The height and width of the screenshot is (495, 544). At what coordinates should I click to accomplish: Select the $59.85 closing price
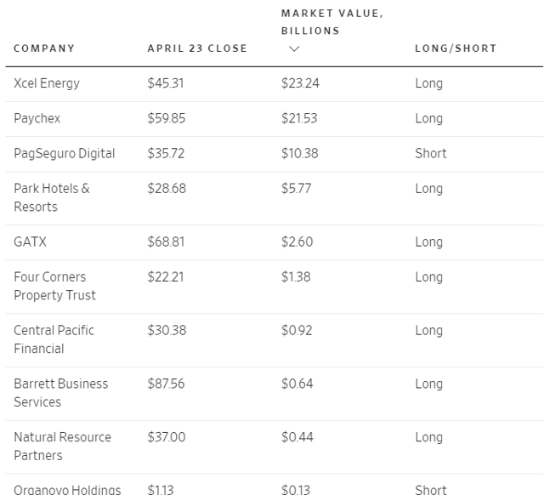[167, 118]
